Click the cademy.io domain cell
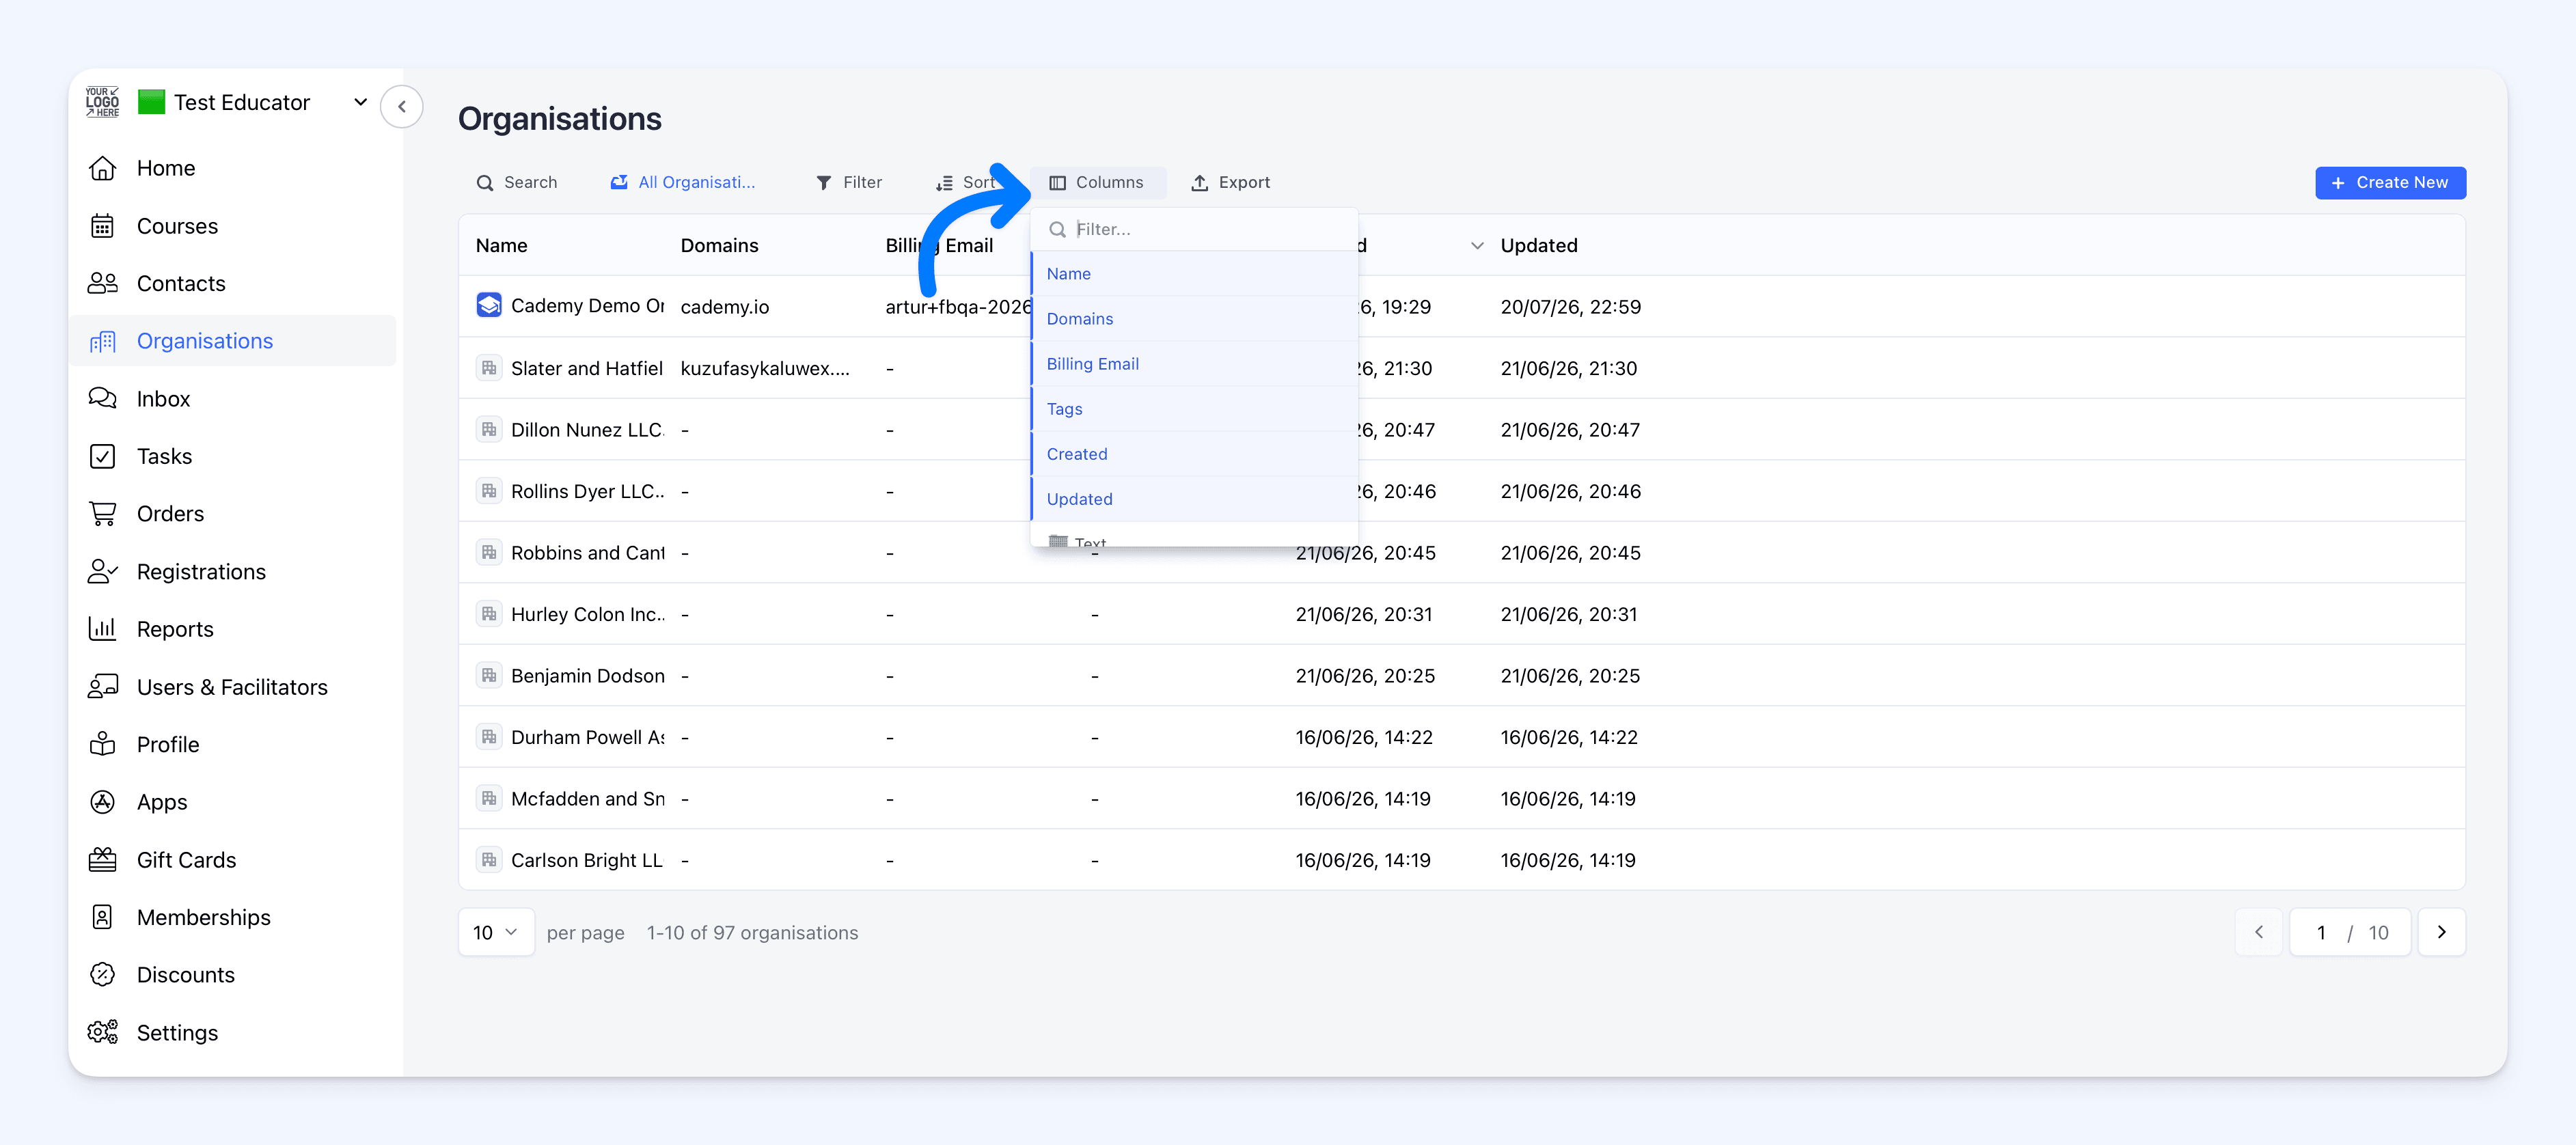This screenshot has height=1145, width=2576. (725, 307)
